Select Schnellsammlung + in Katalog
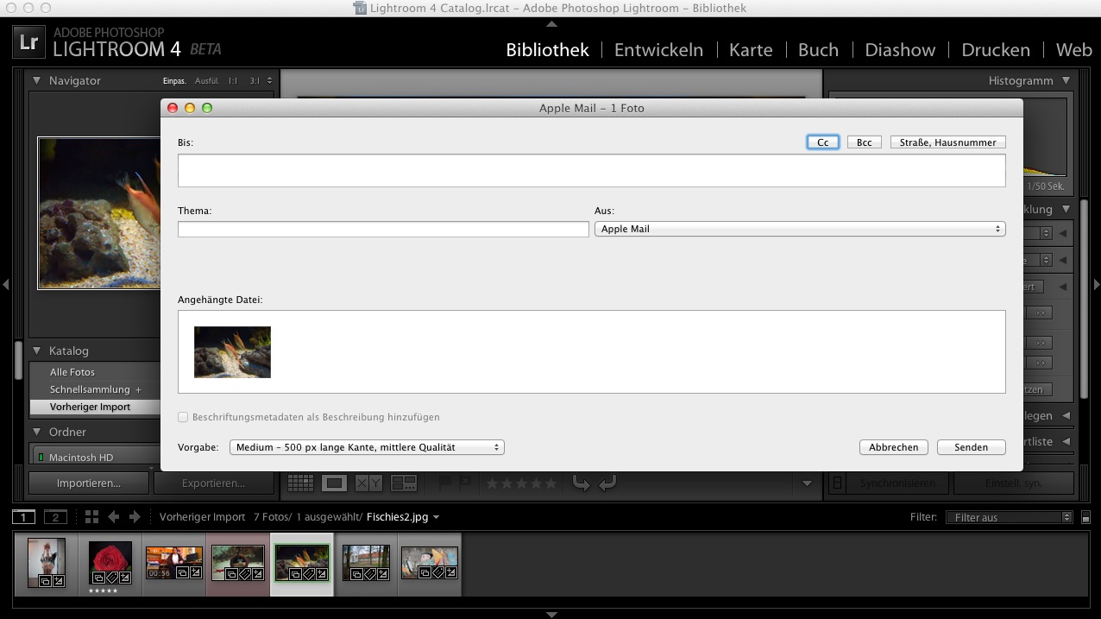 96,389
